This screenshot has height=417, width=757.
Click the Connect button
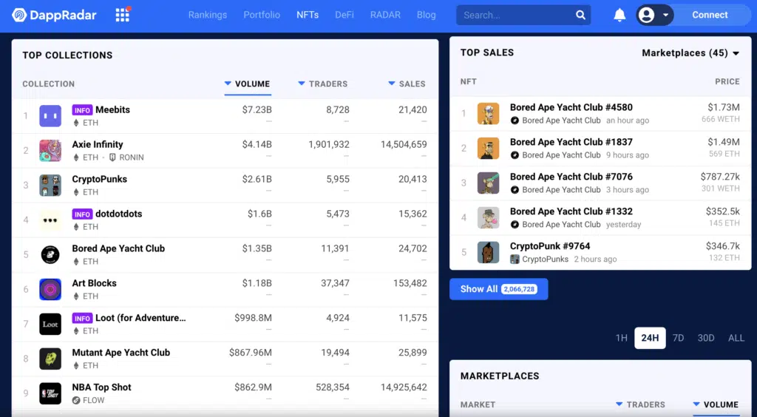point(710,15)
